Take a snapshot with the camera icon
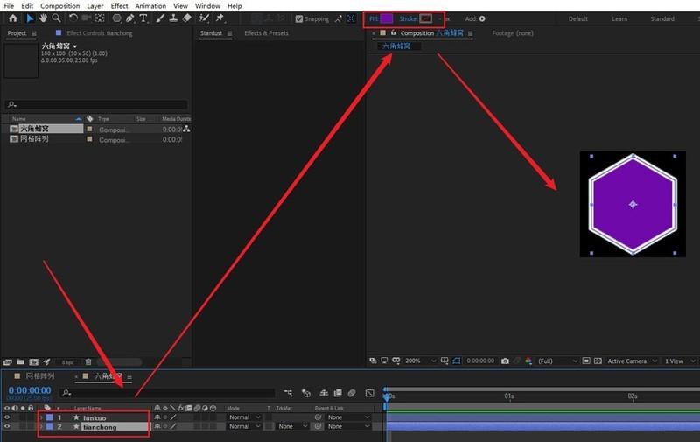Viewport: 700px width, 442px height. click(505, 361)
